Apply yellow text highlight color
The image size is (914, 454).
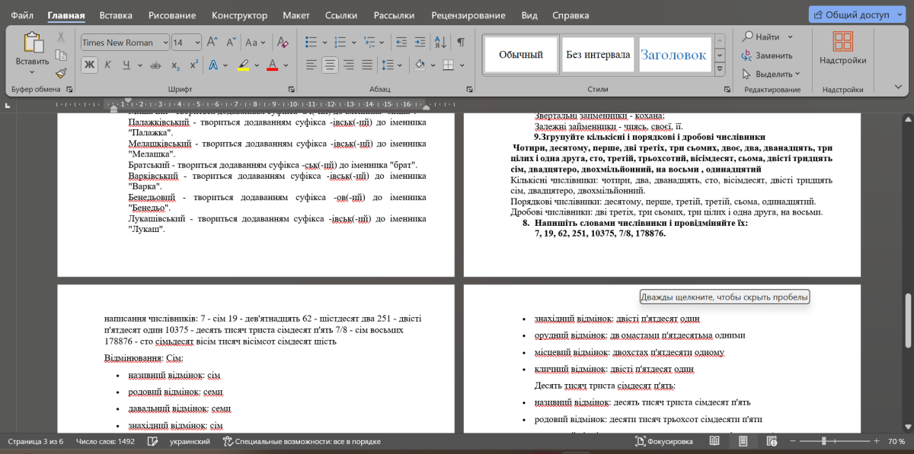[244, 65]
